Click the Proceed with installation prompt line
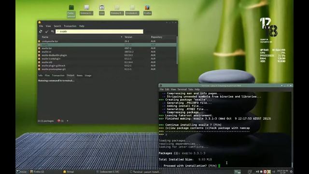Viewport: 309px width, 174px height. pyautogui.click(x=190, y=166)
